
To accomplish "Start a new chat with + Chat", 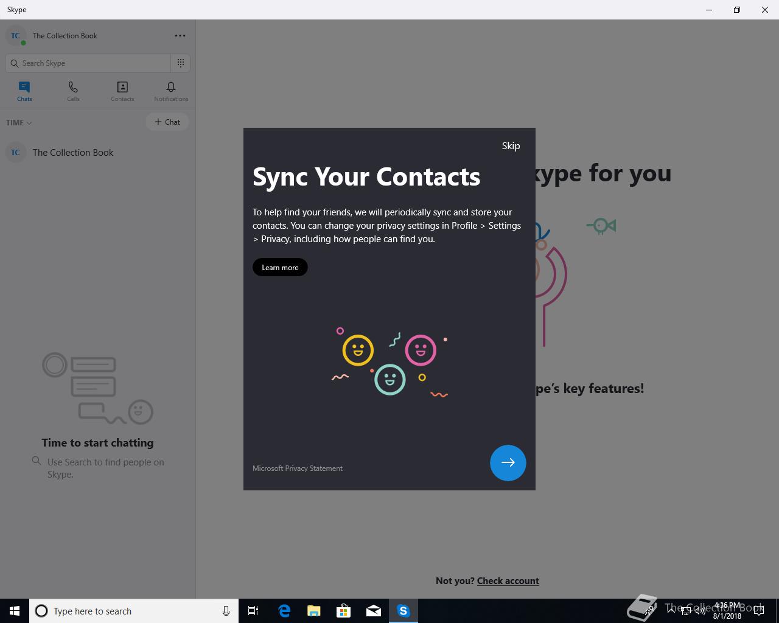I will (x=167, y=122).
